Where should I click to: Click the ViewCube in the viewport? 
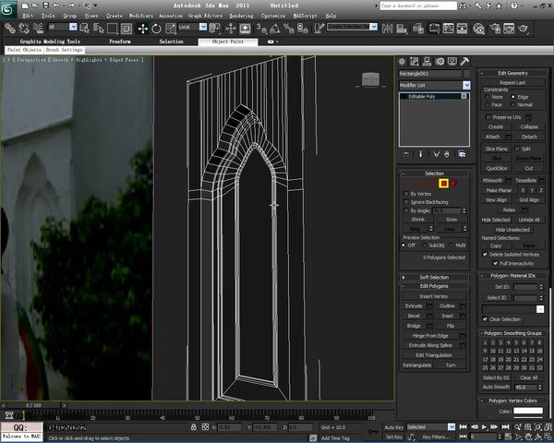pos(370,79)
